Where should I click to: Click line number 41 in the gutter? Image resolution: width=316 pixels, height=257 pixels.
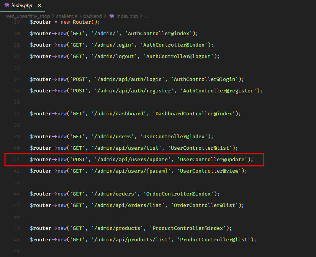pos(16,160)
